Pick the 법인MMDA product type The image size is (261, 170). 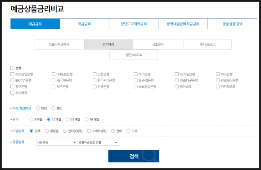pyautogui.click(x=134, y=55)
